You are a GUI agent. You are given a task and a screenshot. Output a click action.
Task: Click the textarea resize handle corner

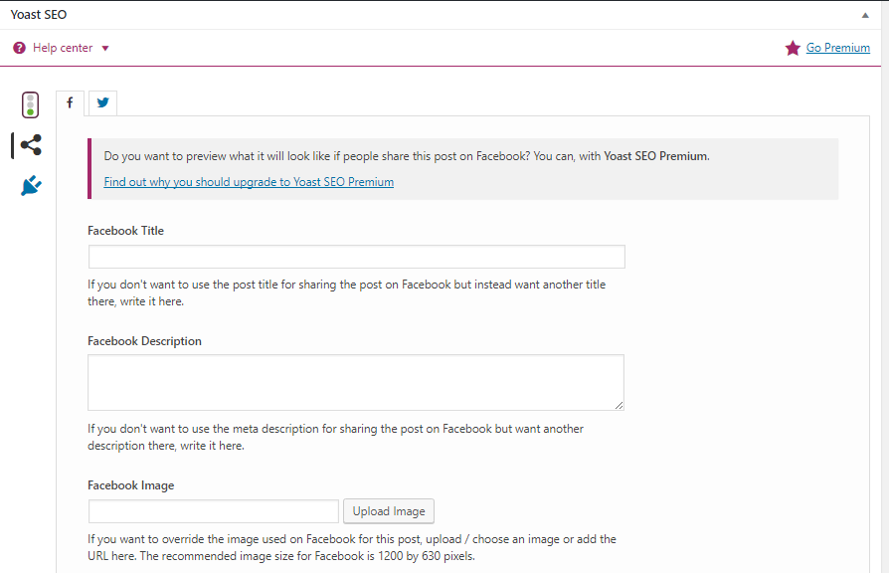[619, 405]
